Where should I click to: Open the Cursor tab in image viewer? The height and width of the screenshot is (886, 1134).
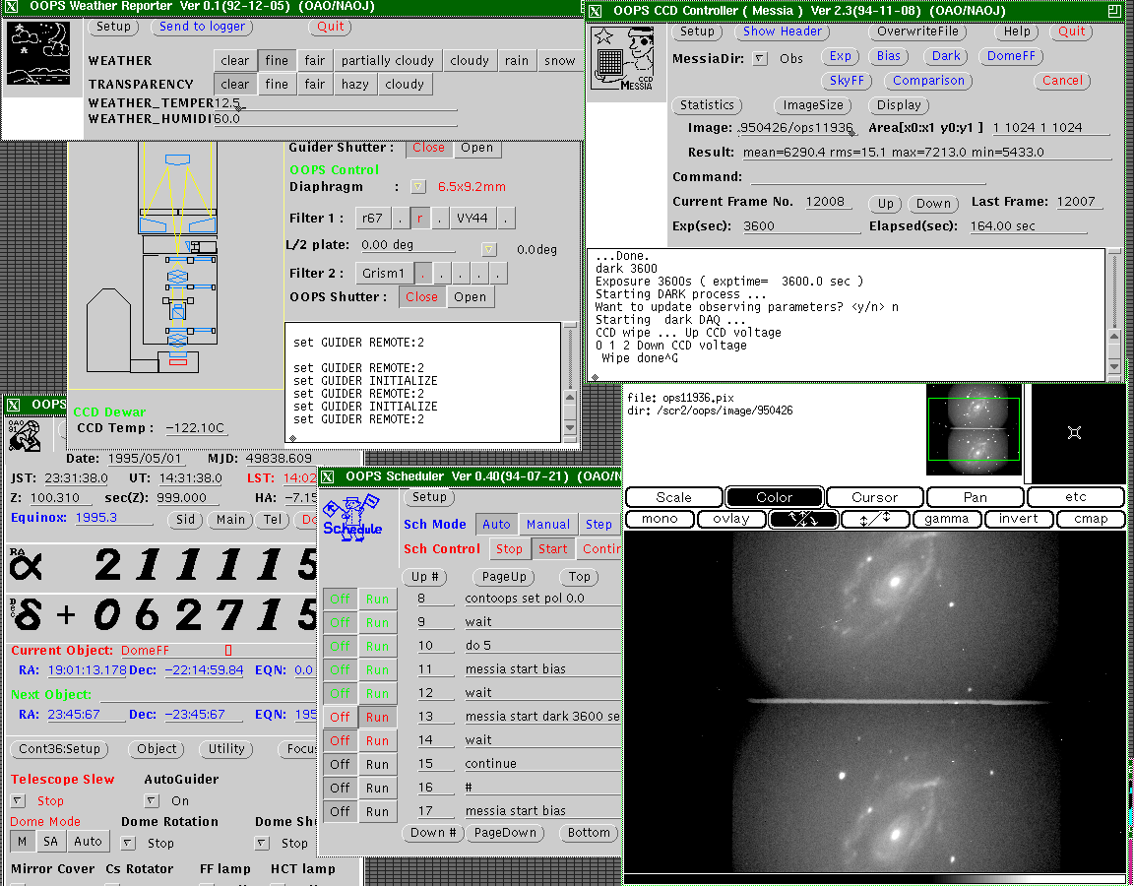point(874,497)
